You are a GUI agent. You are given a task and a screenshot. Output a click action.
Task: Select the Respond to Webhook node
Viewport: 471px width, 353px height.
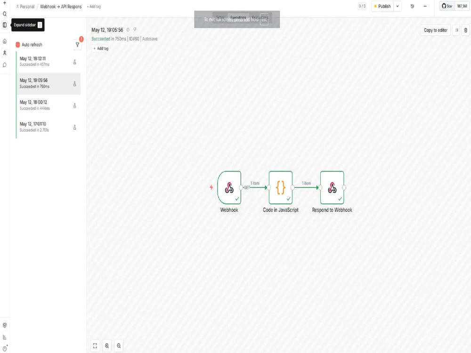tap(332, 188)
